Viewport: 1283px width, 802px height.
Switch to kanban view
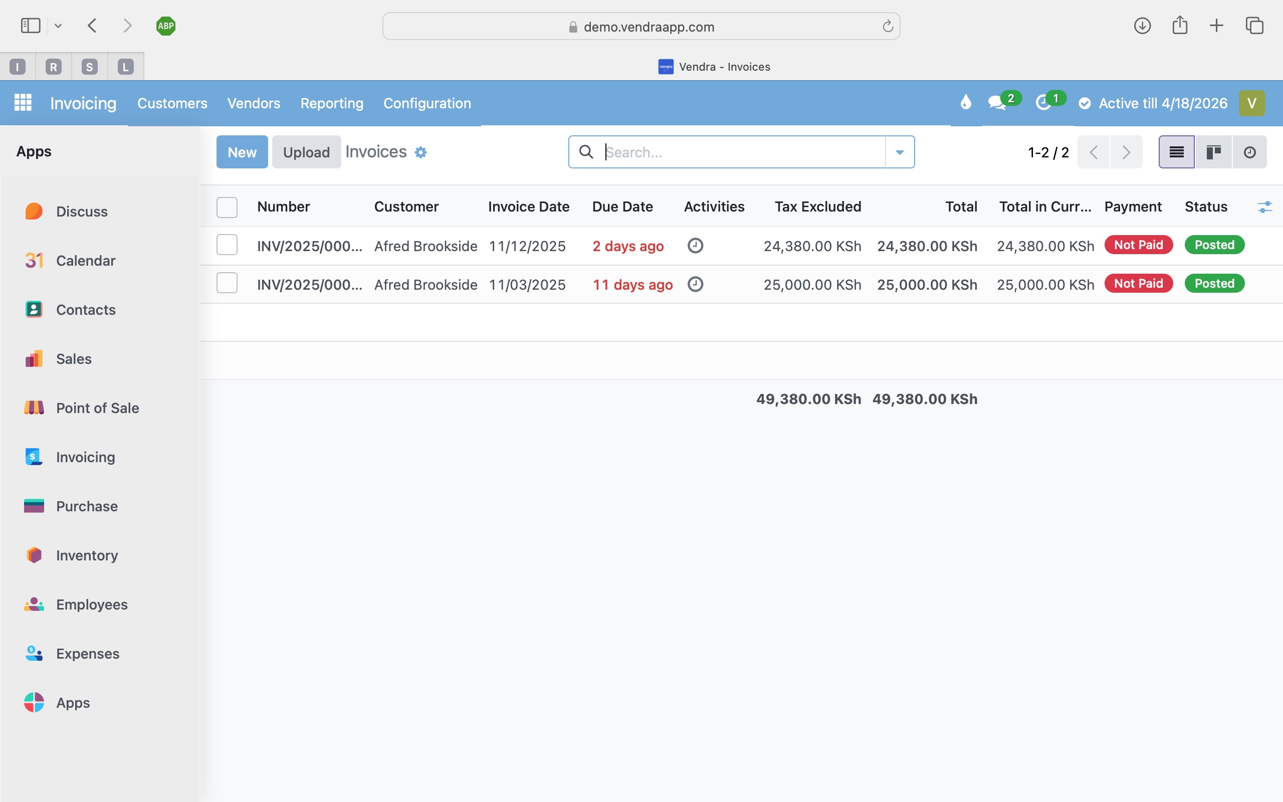(1212, 152)
